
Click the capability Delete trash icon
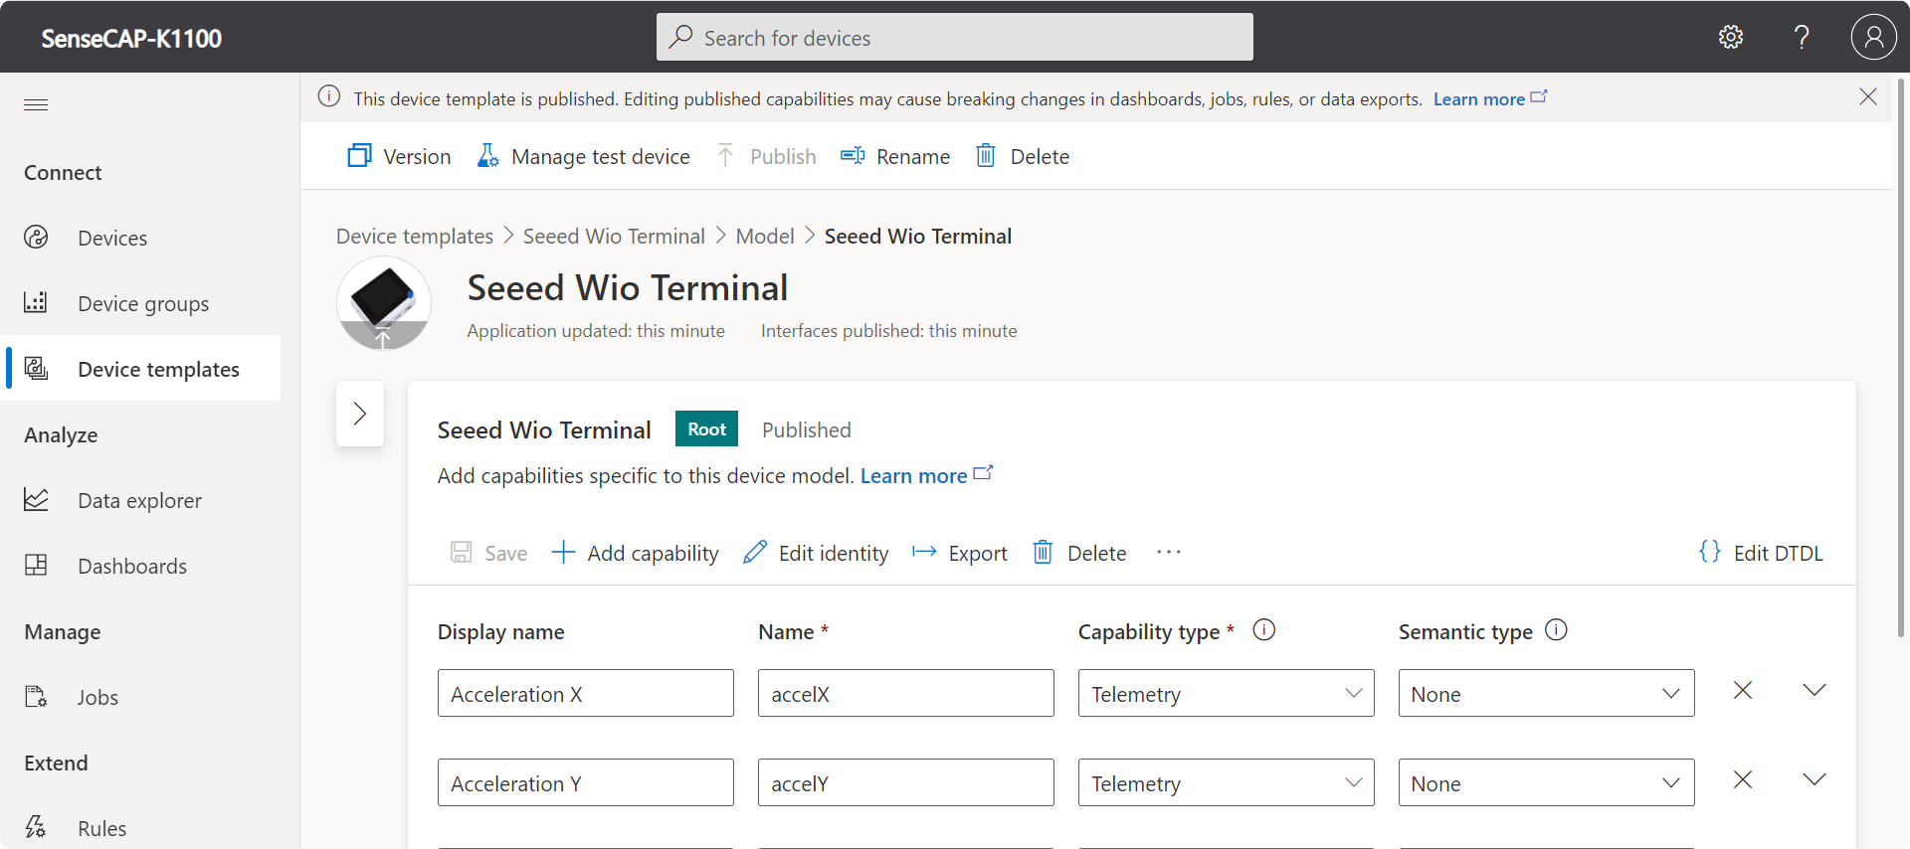pos(1043,553)
